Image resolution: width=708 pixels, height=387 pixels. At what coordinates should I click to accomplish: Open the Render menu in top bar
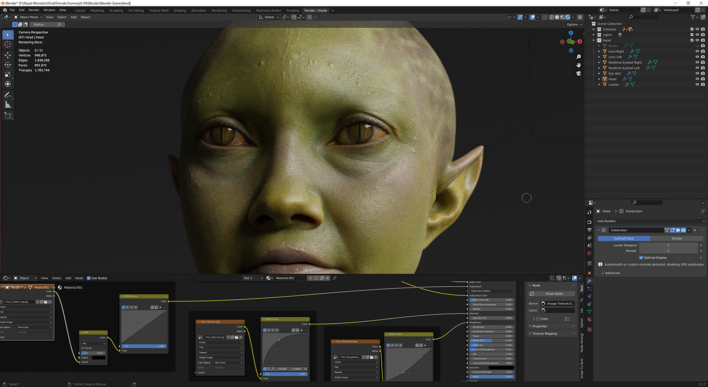point(34,10)
